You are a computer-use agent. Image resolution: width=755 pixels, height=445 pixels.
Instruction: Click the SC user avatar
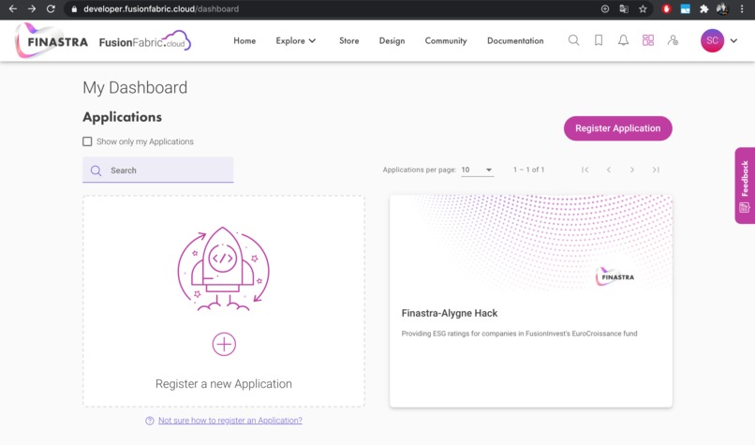[712, 40]
